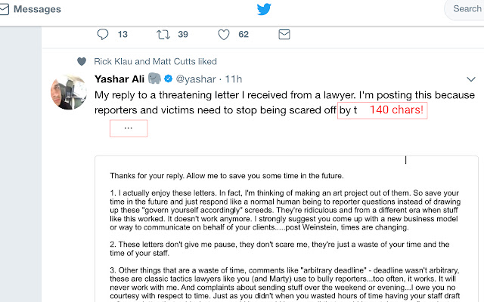Click the heart icon beside 'liked' notice
This screenshot has width=484, height=302.
(81, 61)
